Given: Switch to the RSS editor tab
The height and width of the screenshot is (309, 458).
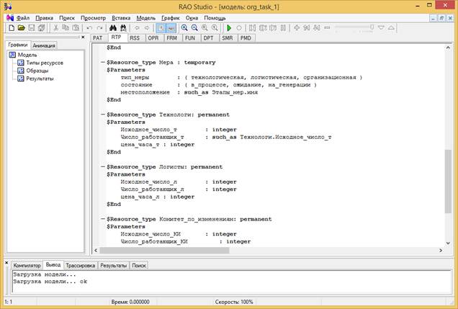Looking at the screenshot, I should point(135,38).
